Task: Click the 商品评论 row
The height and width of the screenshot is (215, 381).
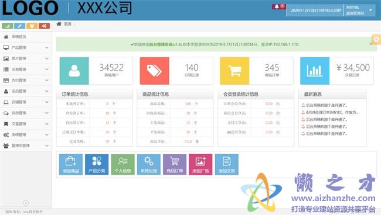Action: [175, 141]
